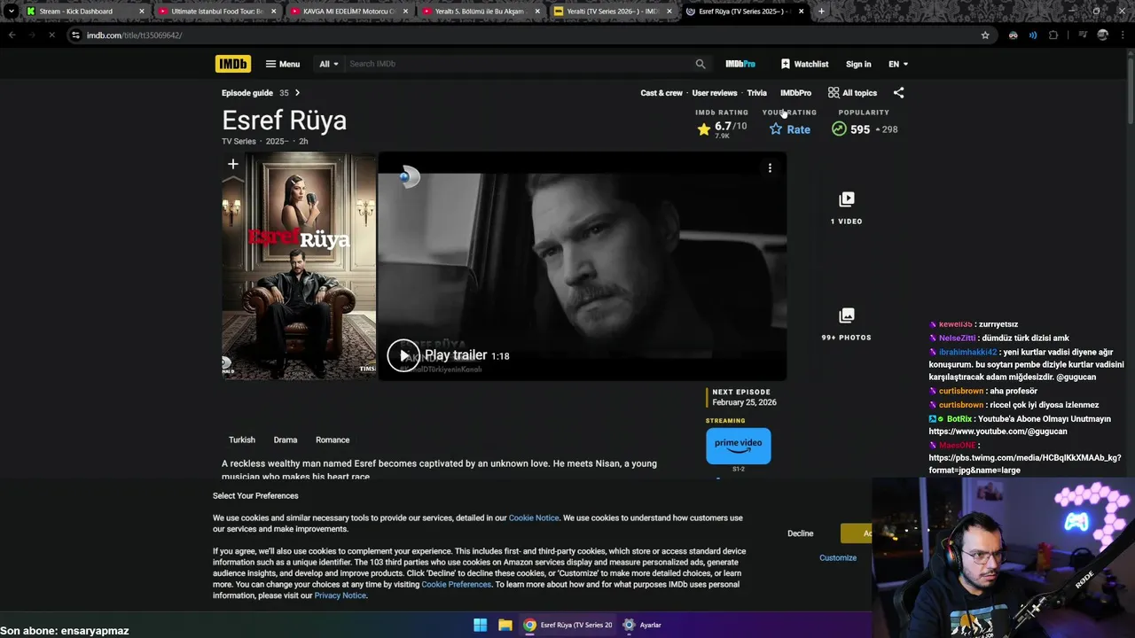Open the Prime Video streaming button
1135x638 pixels.
(x=739, y=446)
